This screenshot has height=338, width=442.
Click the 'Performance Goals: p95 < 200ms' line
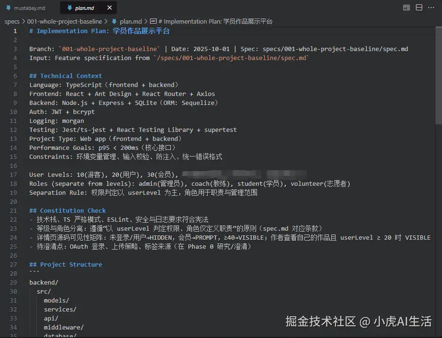(x=103, y=148)
